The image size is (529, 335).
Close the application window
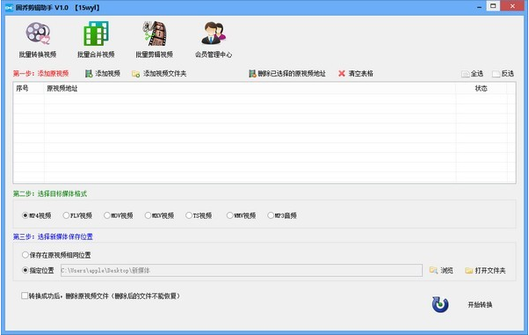(x=512, y=6)
